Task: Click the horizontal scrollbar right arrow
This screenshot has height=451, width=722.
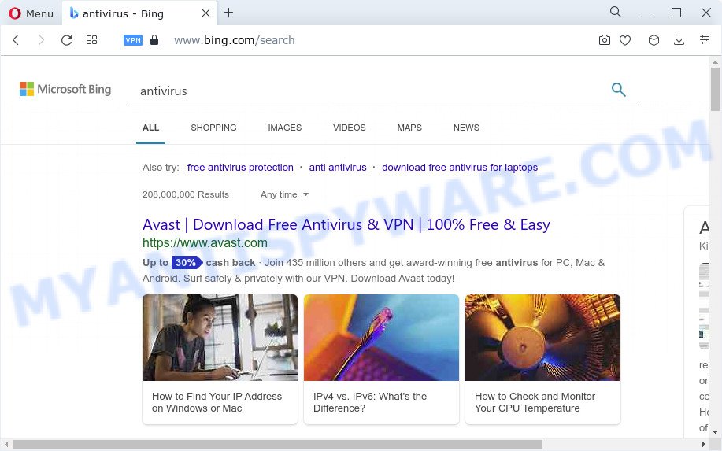Action: (704, 444)
